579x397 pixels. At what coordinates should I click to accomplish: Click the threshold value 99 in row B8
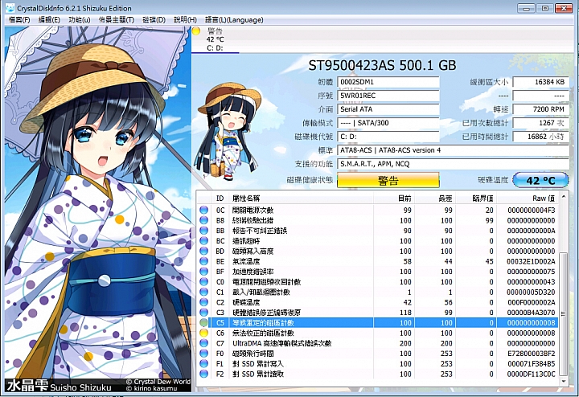pos(489,220)
